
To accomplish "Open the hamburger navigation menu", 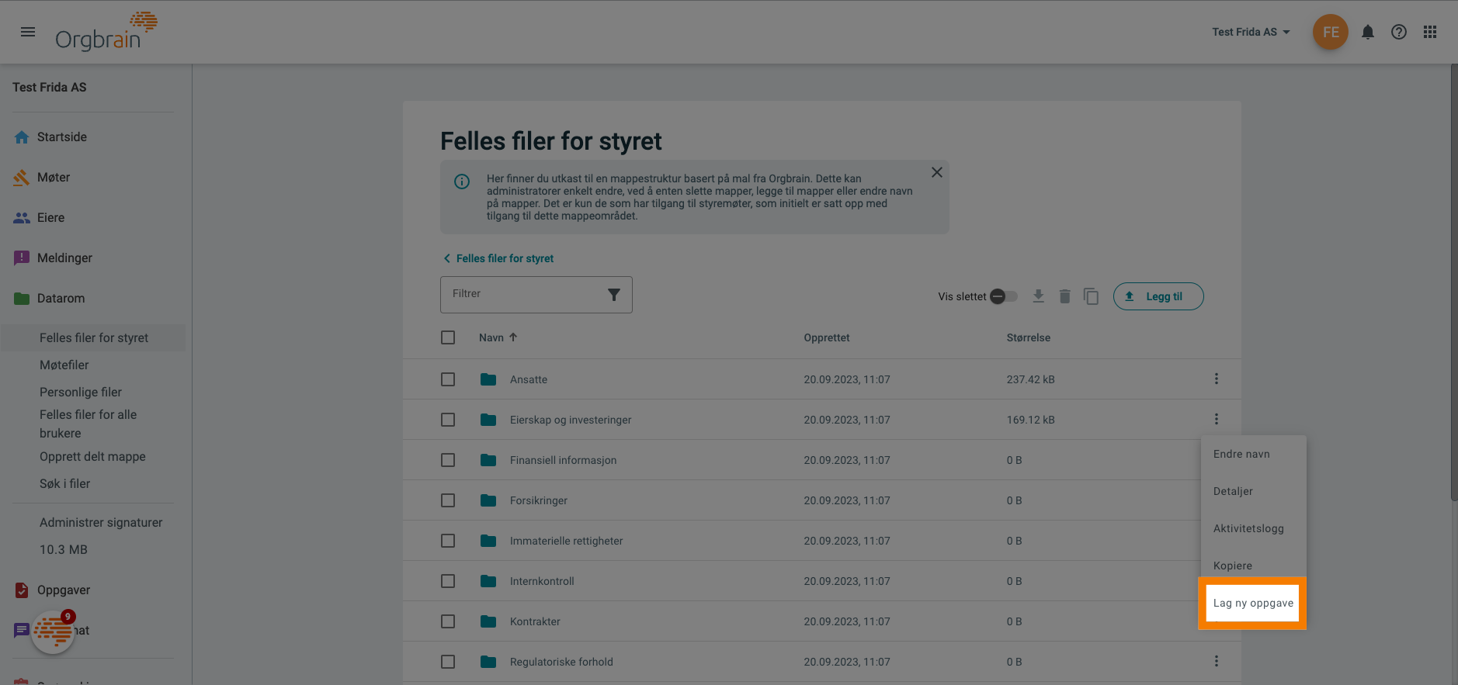I will click(28, 32).
